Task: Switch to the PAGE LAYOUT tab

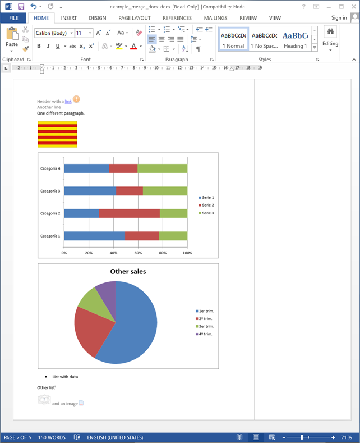Action: pos(135,18)
